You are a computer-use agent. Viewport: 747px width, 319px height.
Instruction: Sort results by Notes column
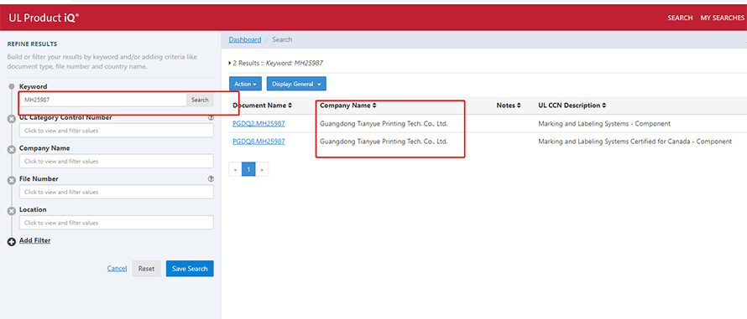pos(509,105)
